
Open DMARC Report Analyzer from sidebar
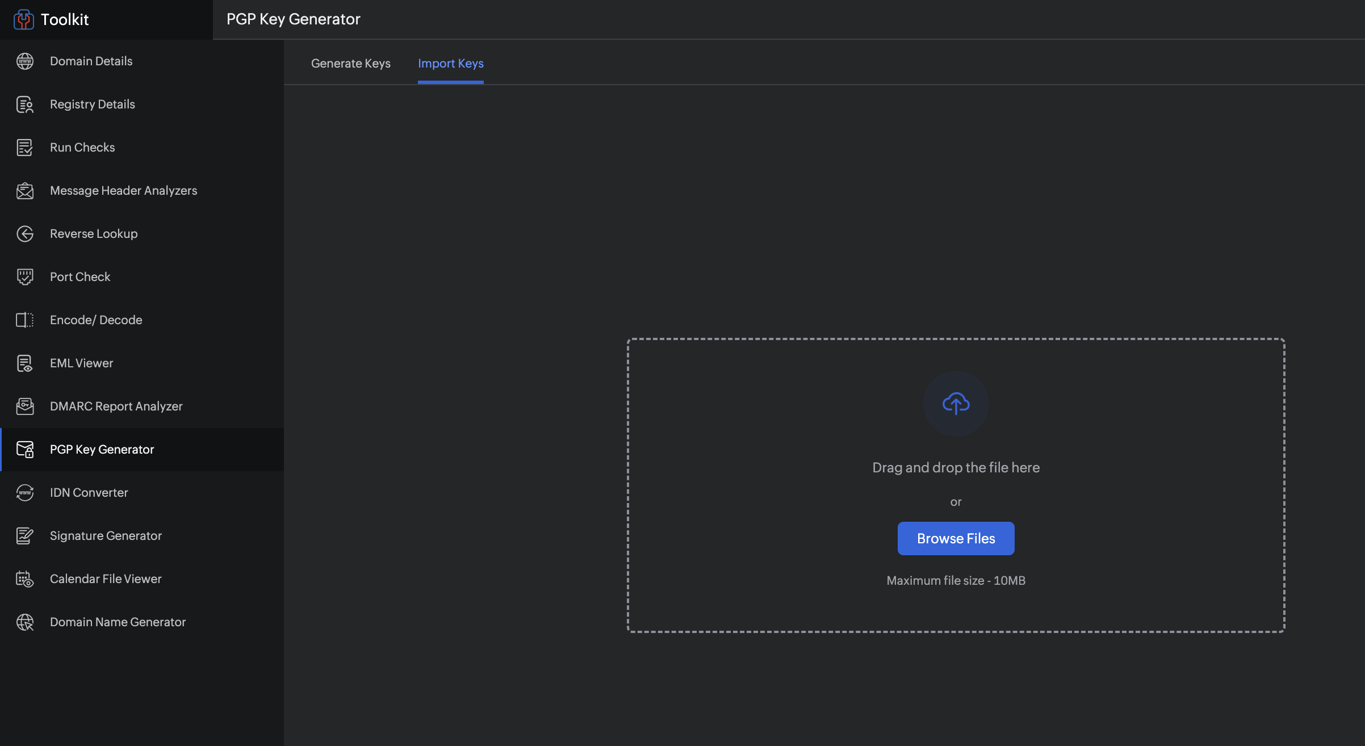click(x=116, y=406)
